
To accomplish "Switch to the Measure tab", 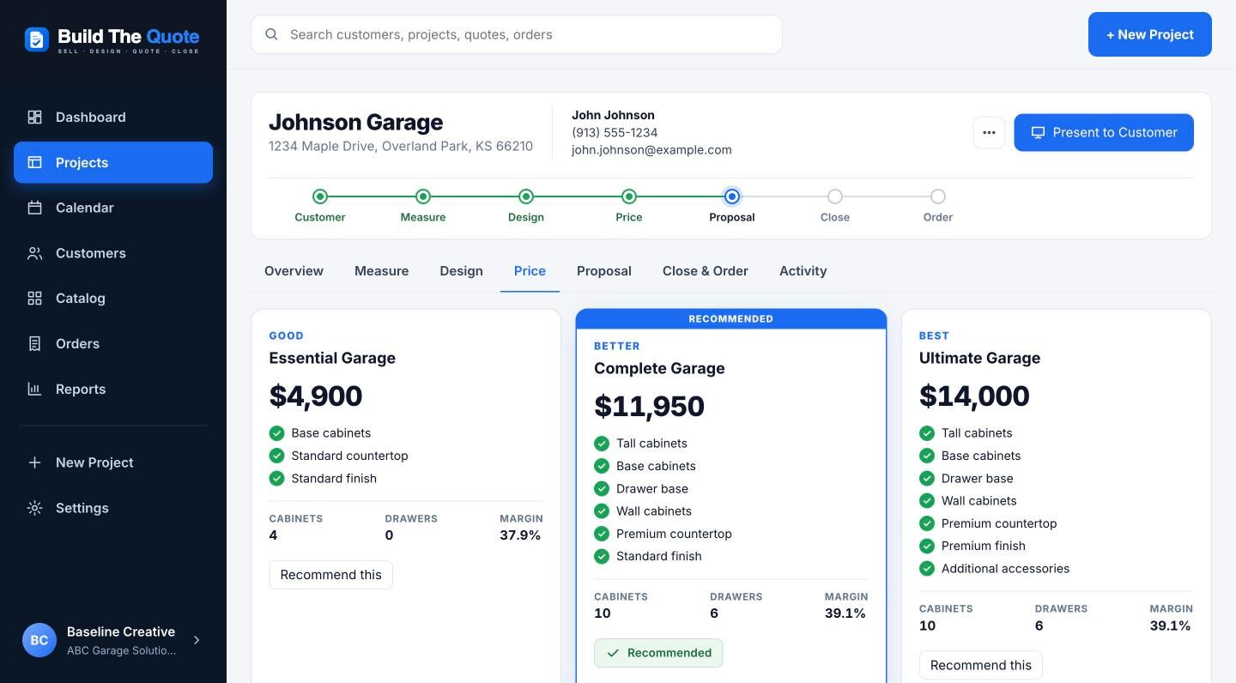I will tap(382, 271).
